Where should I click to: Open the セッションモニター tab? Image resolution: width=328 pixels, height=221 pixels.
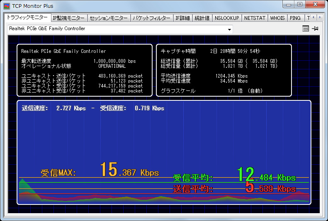pyautogui.click(x=109, y=18)
